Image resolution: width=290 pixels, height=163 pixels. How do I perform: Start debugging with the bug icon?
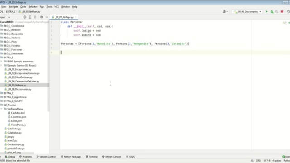[x=272, y=12]
